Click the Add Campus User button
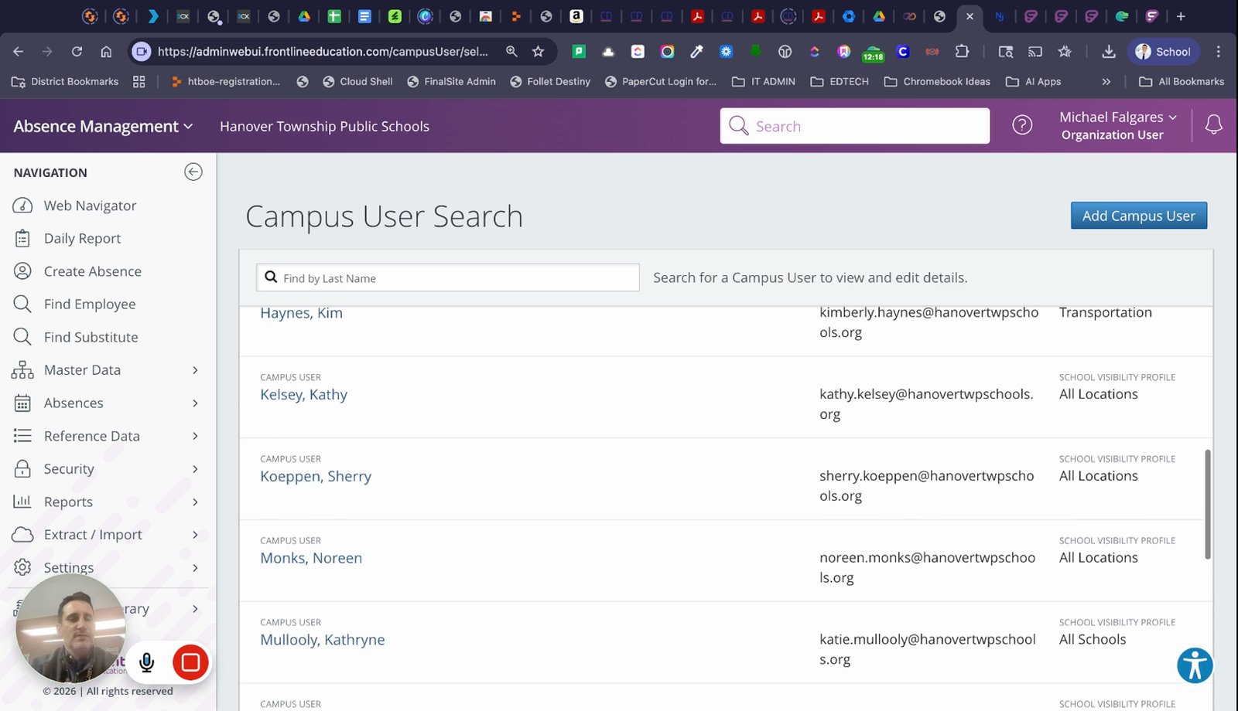 1139,216
